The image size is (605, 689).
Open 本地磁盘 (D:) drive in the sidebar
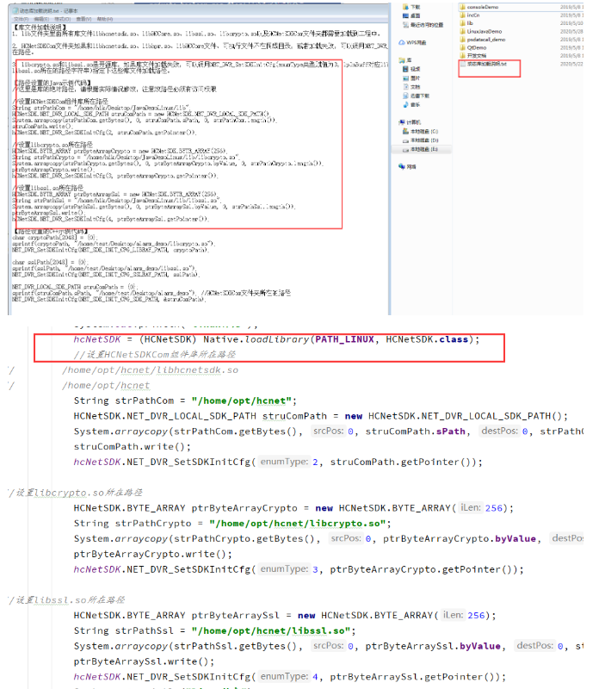click(420, 140)
